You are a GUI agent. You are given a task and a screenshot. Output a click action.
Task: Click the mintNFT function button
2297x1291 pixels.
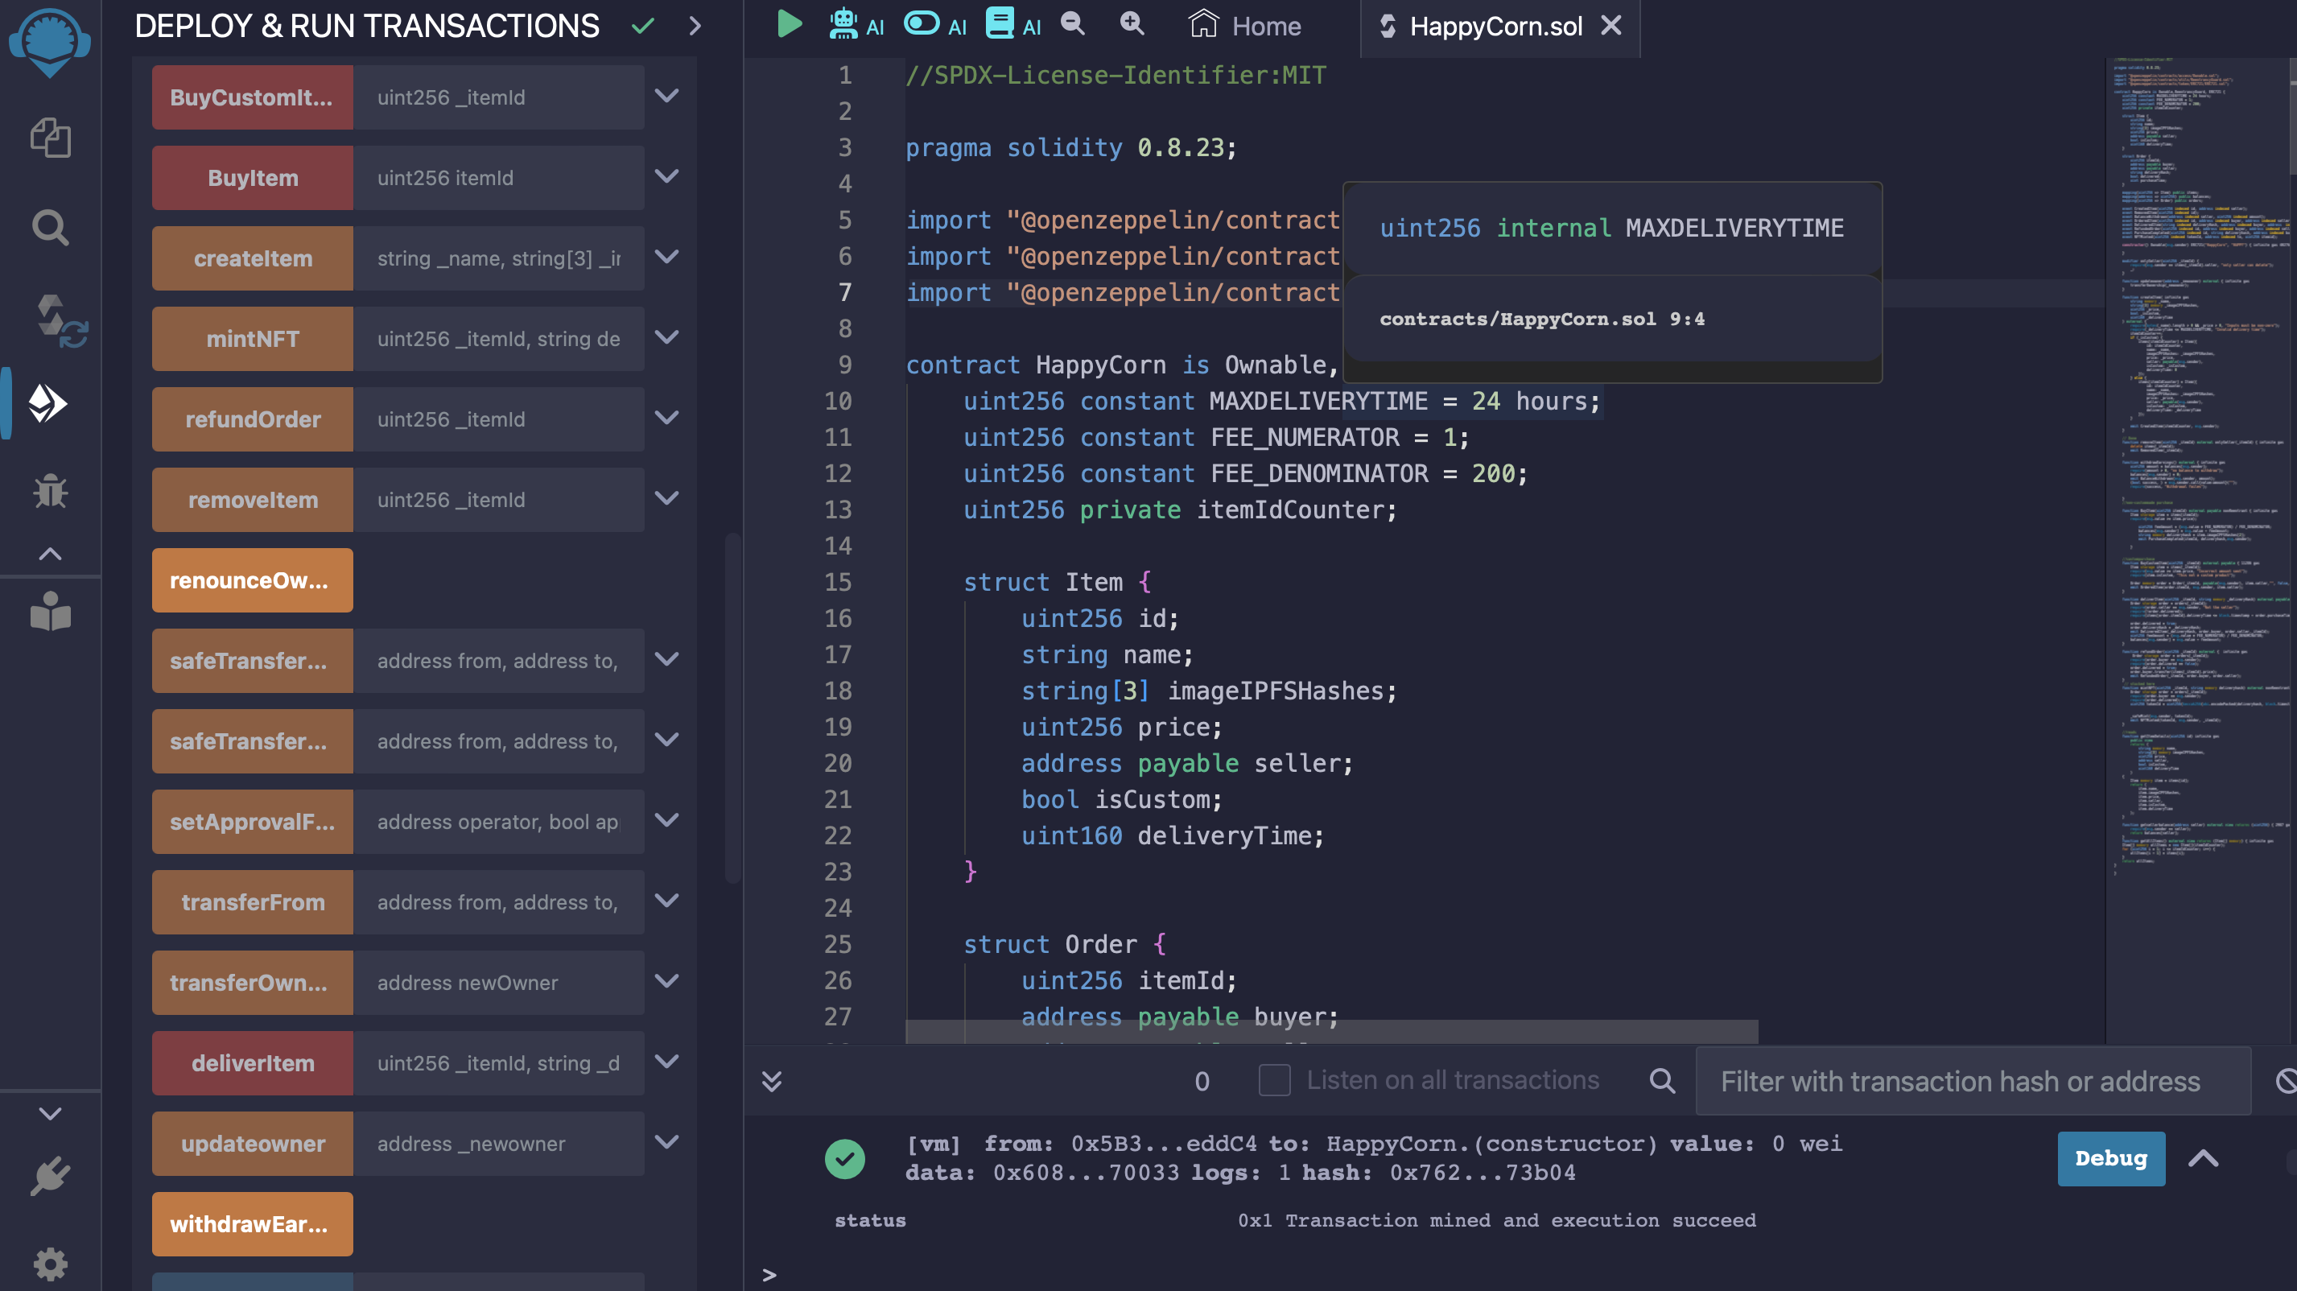tap(253, 339)
